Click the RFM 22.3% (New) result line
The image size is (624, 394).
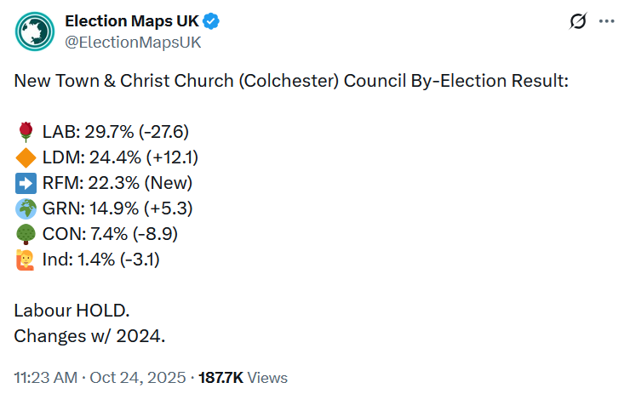pos(117,183)
